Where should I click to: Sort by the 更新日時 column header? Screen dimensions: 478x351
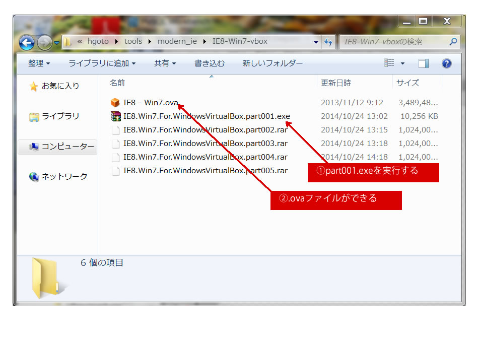pos(335,83)
